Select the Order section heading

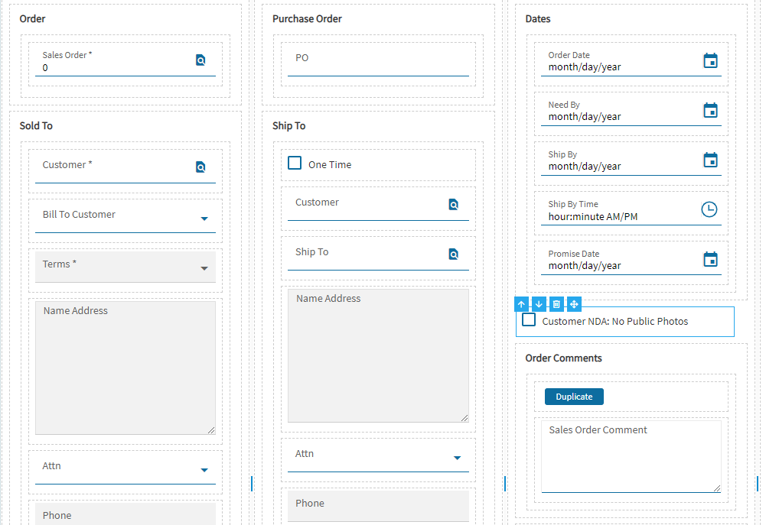(32, 18)
